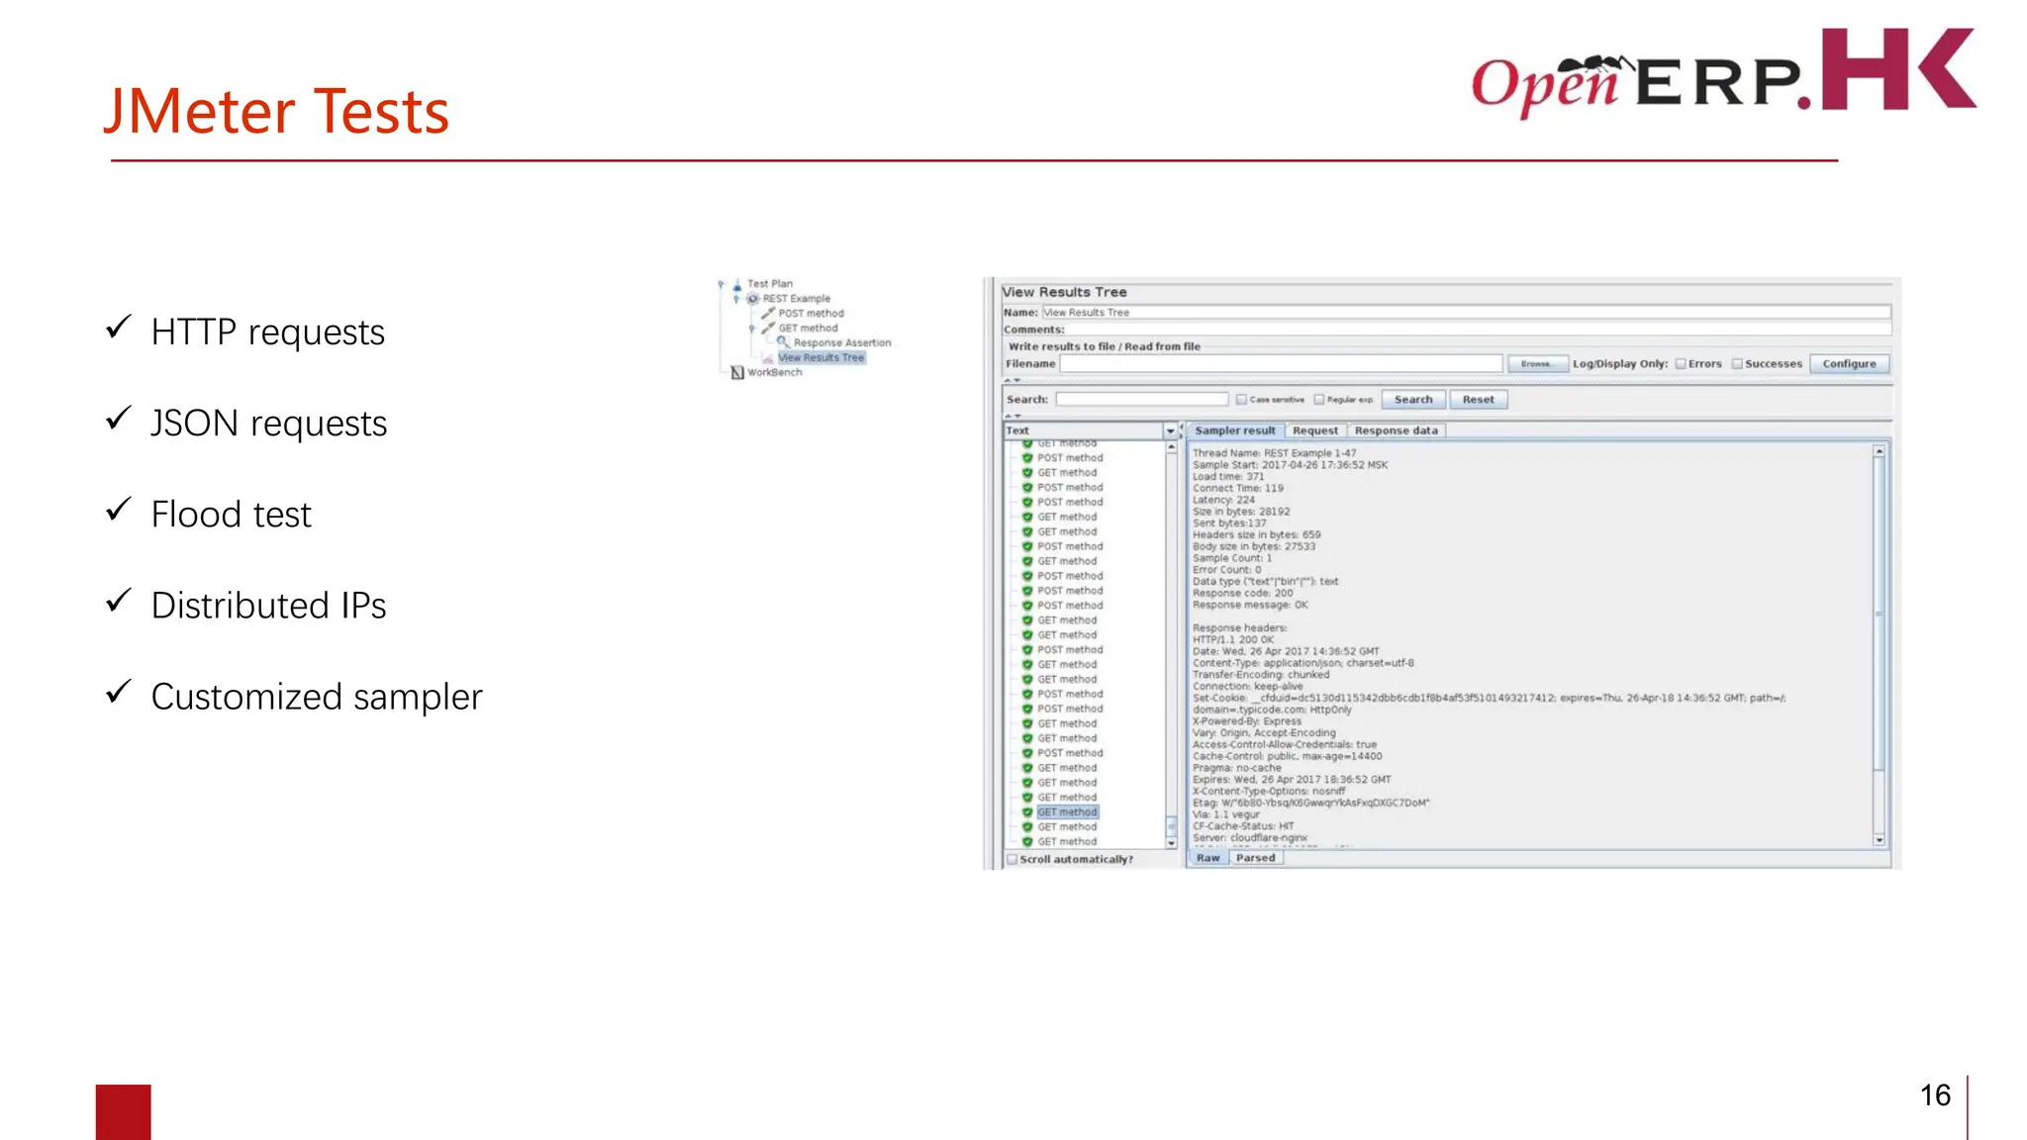Select Test Plan node in tree
The width and height of the screenshot is (2027, 1140).
(x=770, y=284)
